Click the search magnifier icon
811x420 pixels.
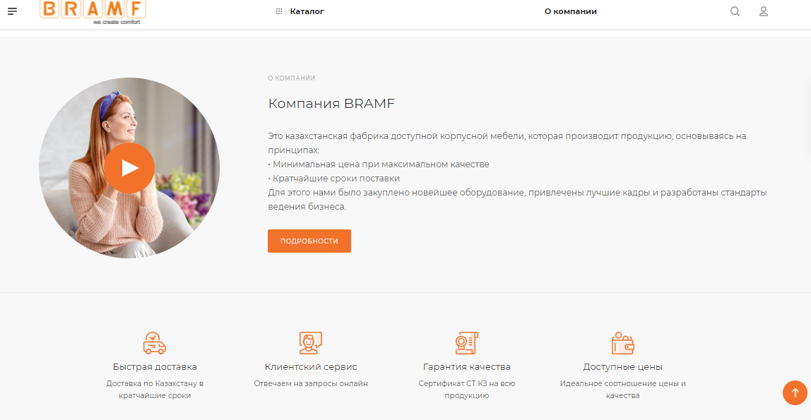(735, 11)
